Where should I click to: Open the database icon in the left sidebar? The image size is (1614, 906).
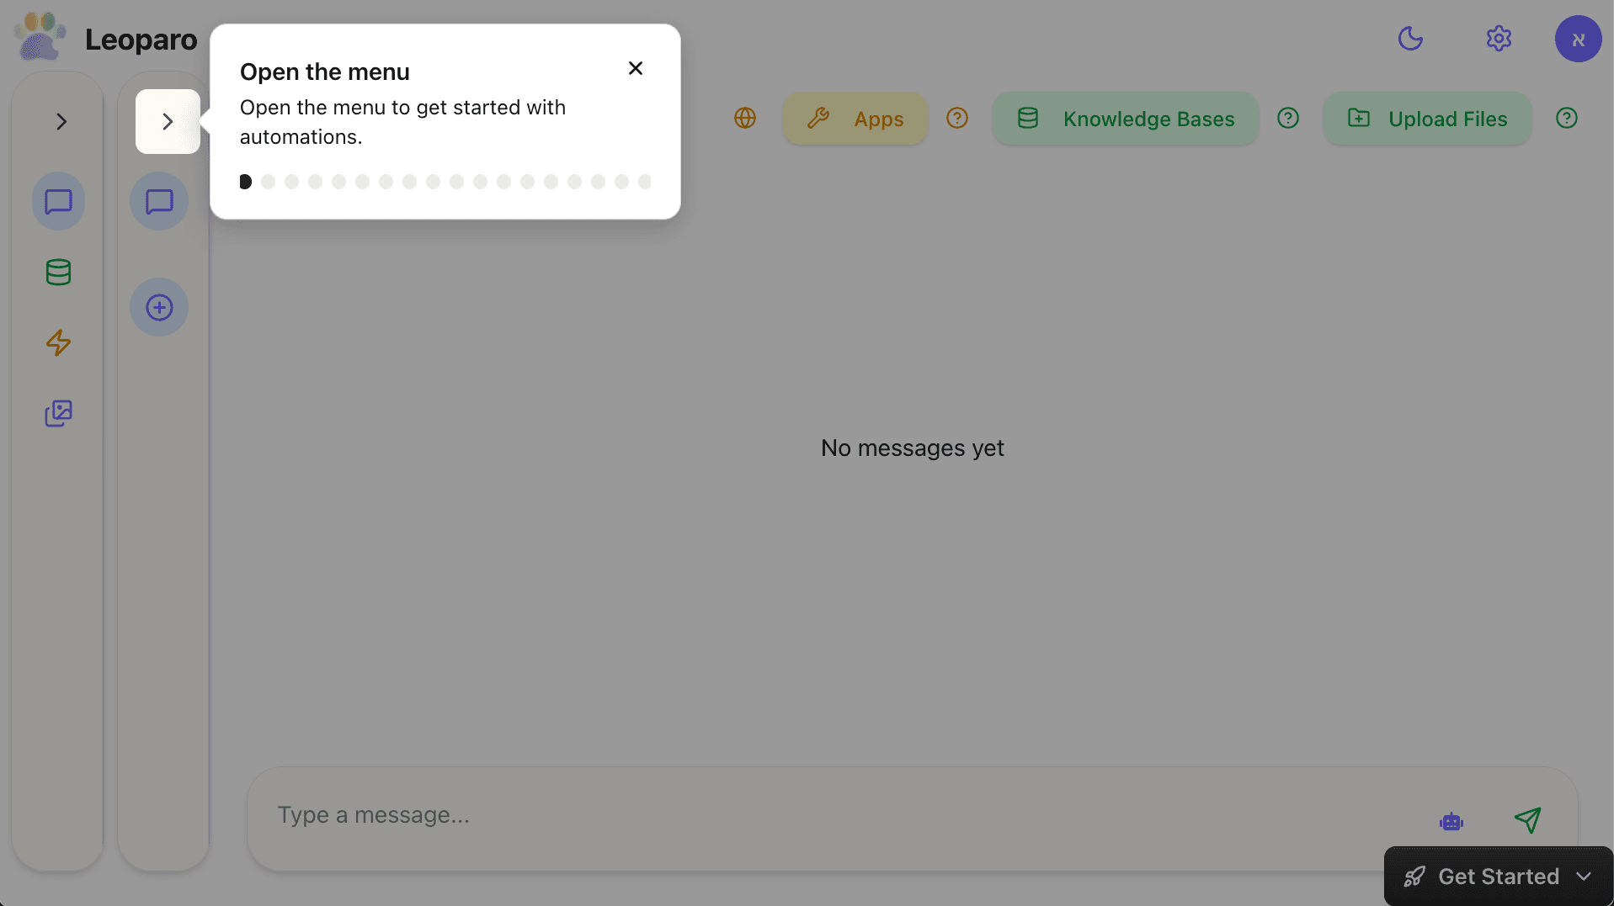coord(58,272)
